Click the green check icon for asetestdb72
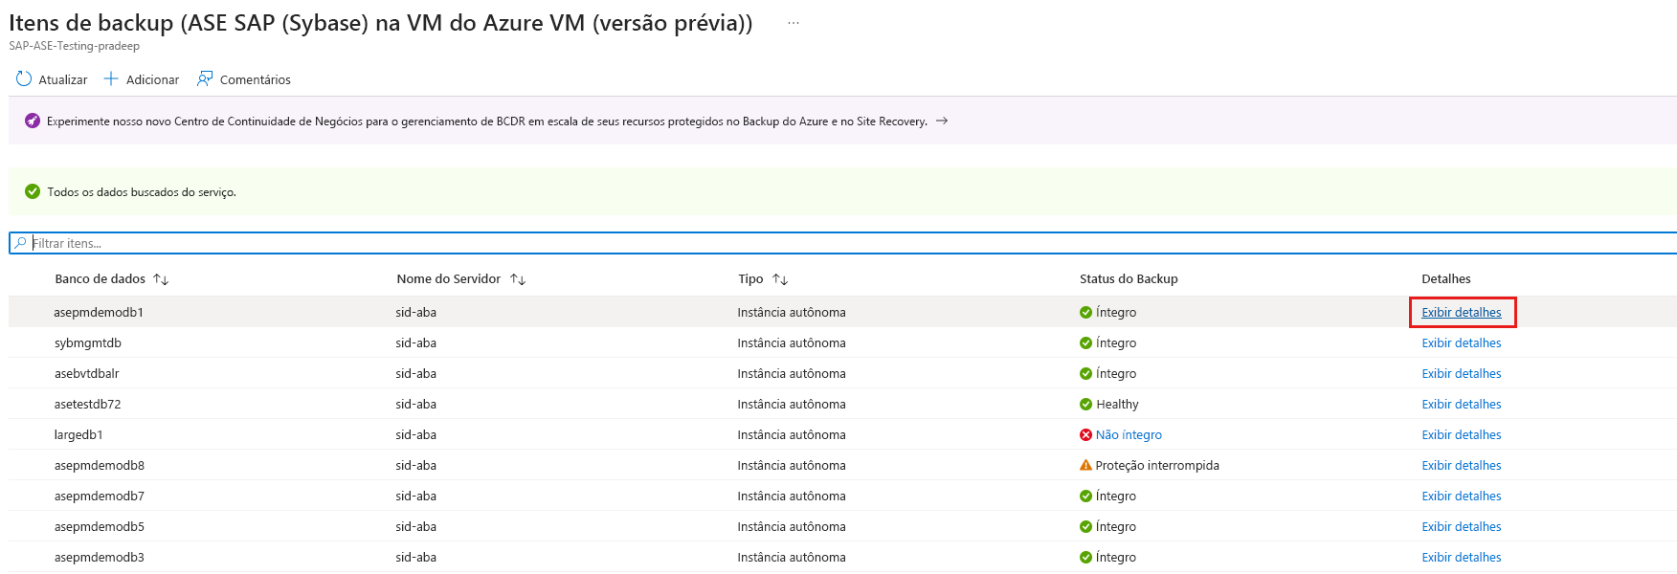 click(1085, 404)
